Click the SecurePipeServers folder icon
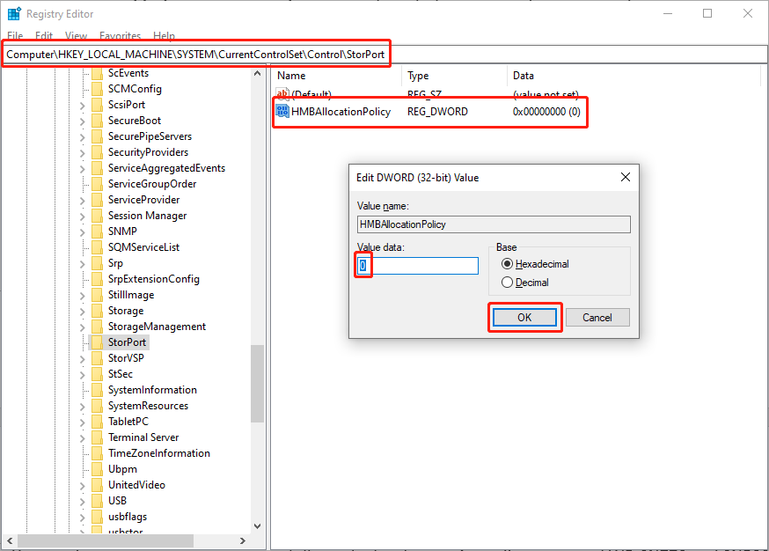Viewport: 769px width, 551px height. (x=98, y=136)
